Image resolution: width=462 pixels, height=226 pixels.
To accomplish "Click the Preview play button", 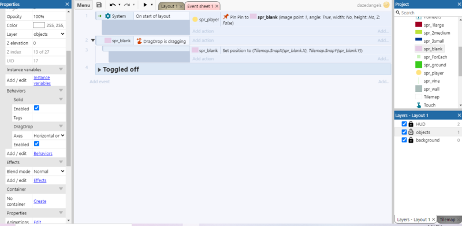I will (145, 5).
